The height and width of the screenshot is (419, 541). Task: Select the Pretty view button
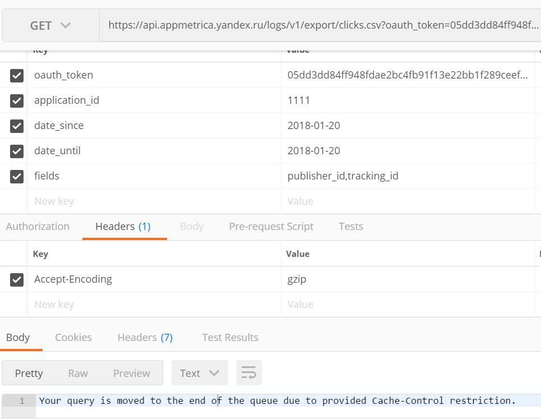point(29,373)
